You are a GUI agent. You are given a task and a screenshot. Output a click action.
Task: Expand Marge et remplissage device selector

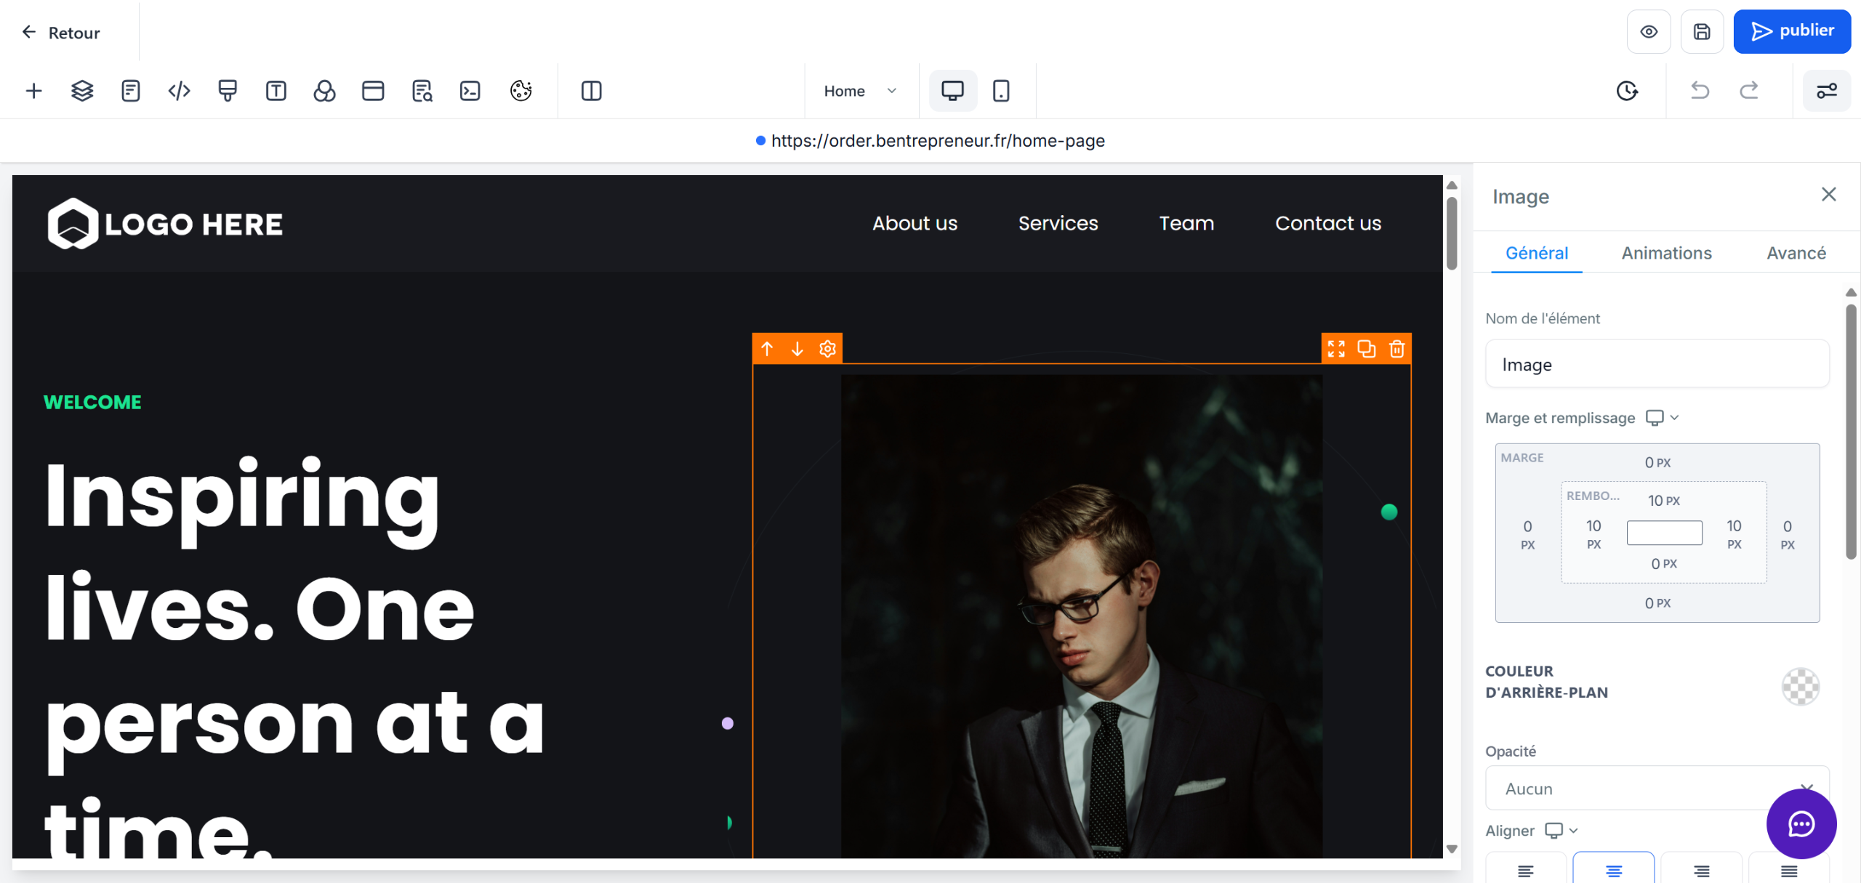tap(1662, 418)
